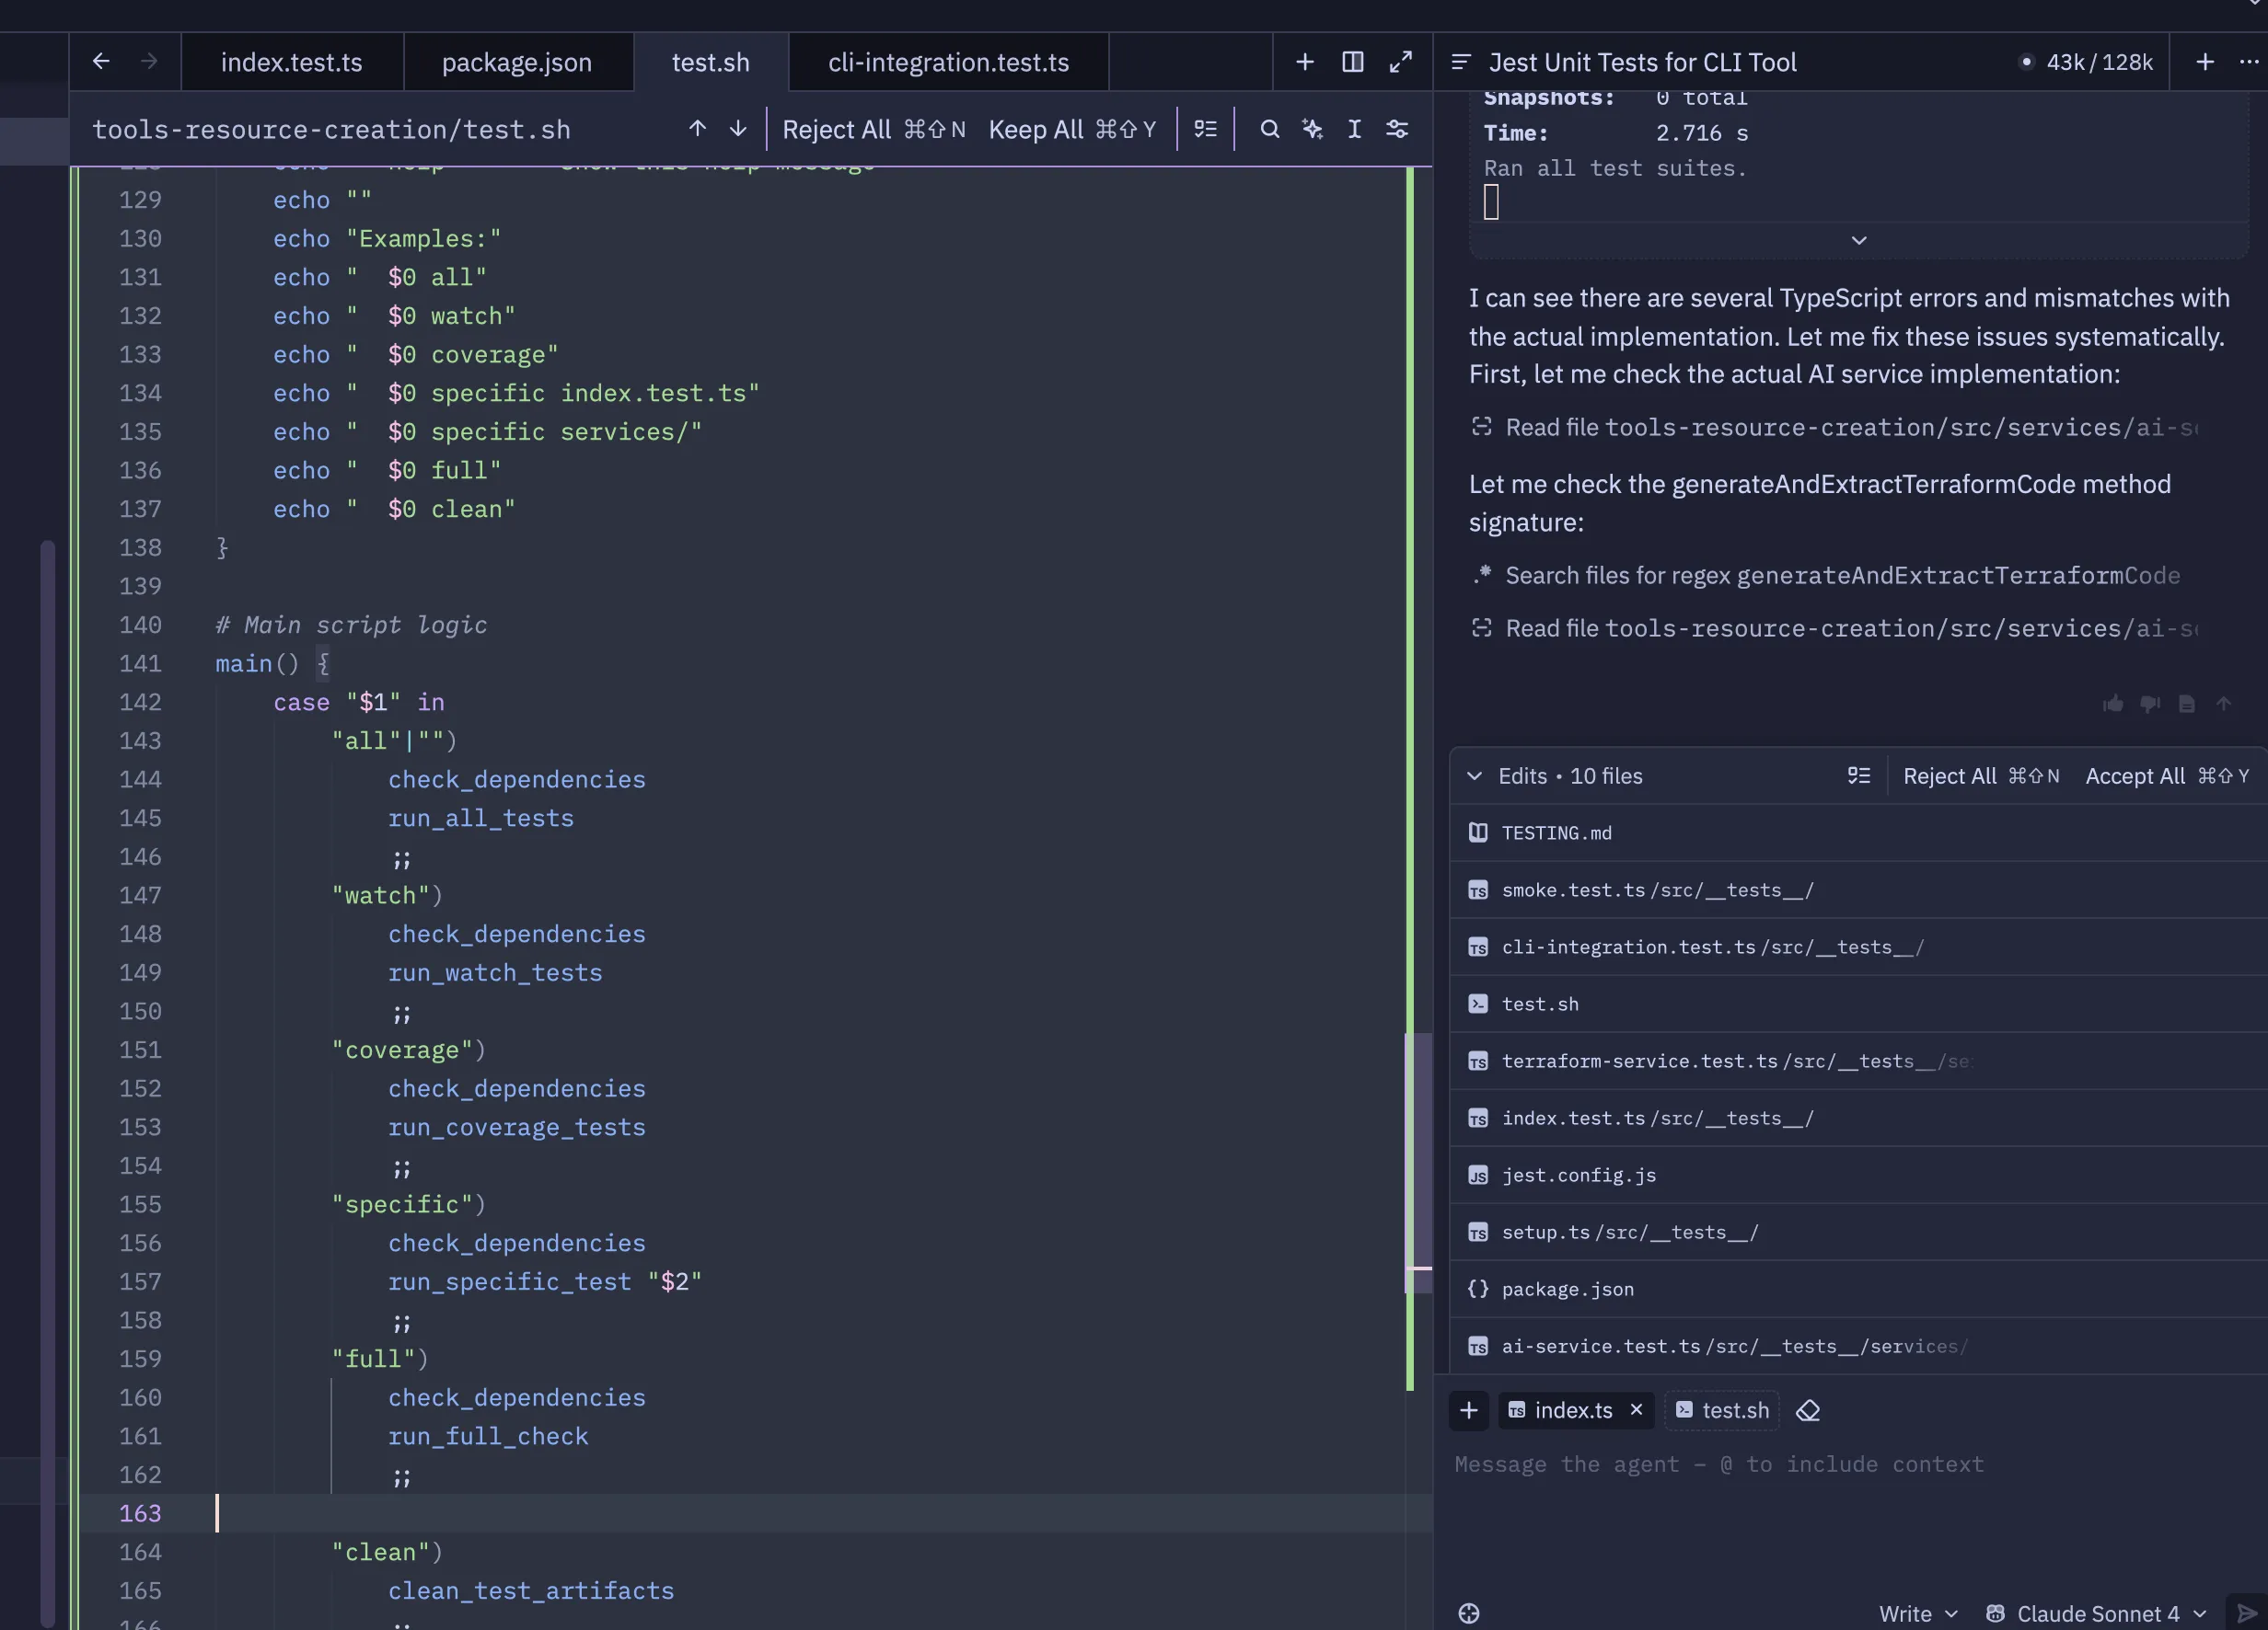The width and height of the screenshot is (2268, 1630).
Task: Give thumbs up feedback on the response
Action: tap(2112, 704)
